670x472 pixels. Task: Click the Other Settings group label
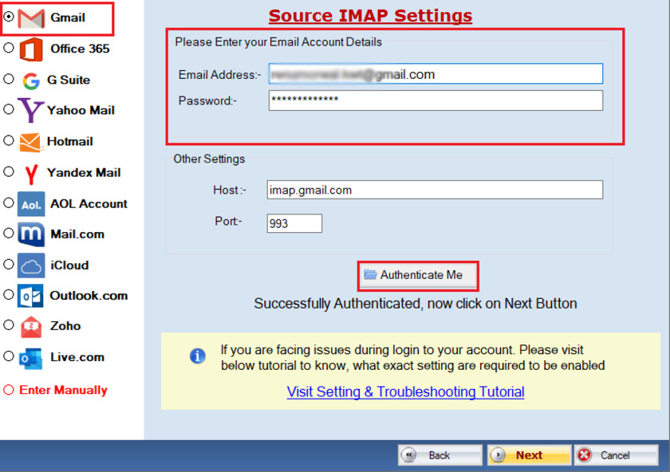209,159
